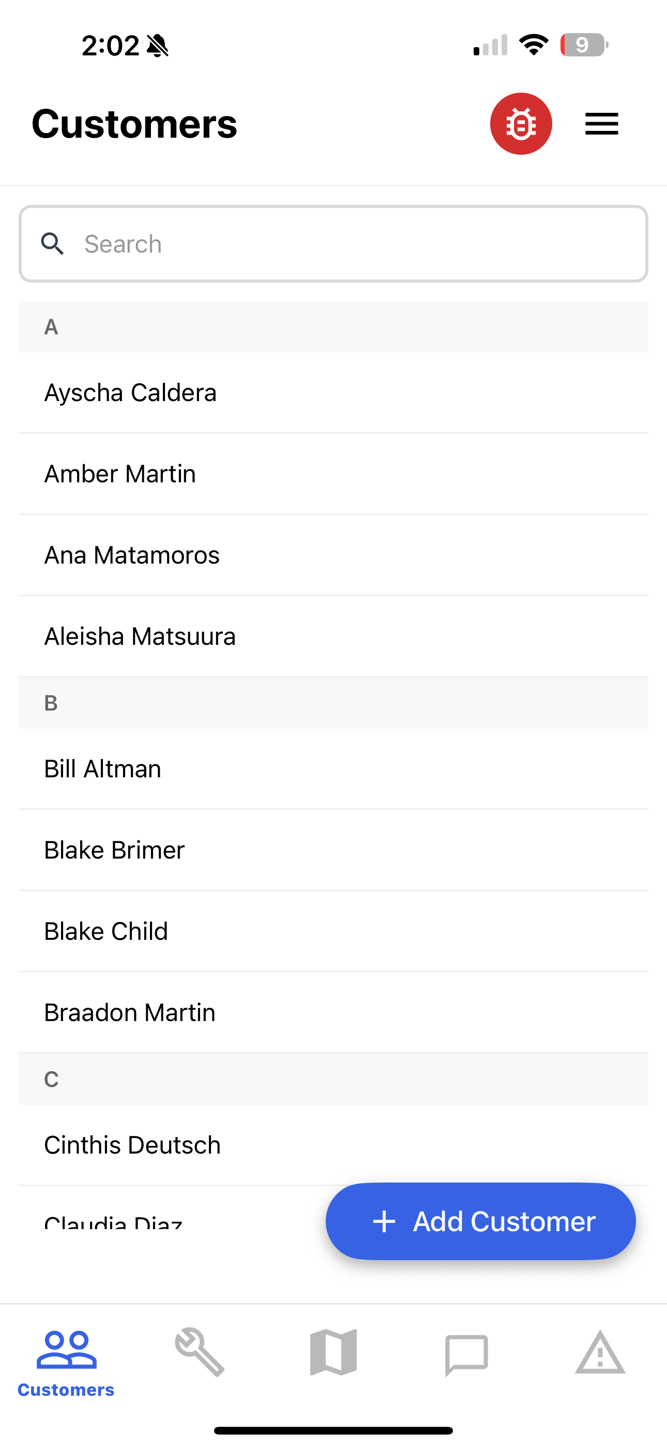Tap the search magnifier icon

coord(53,244)
